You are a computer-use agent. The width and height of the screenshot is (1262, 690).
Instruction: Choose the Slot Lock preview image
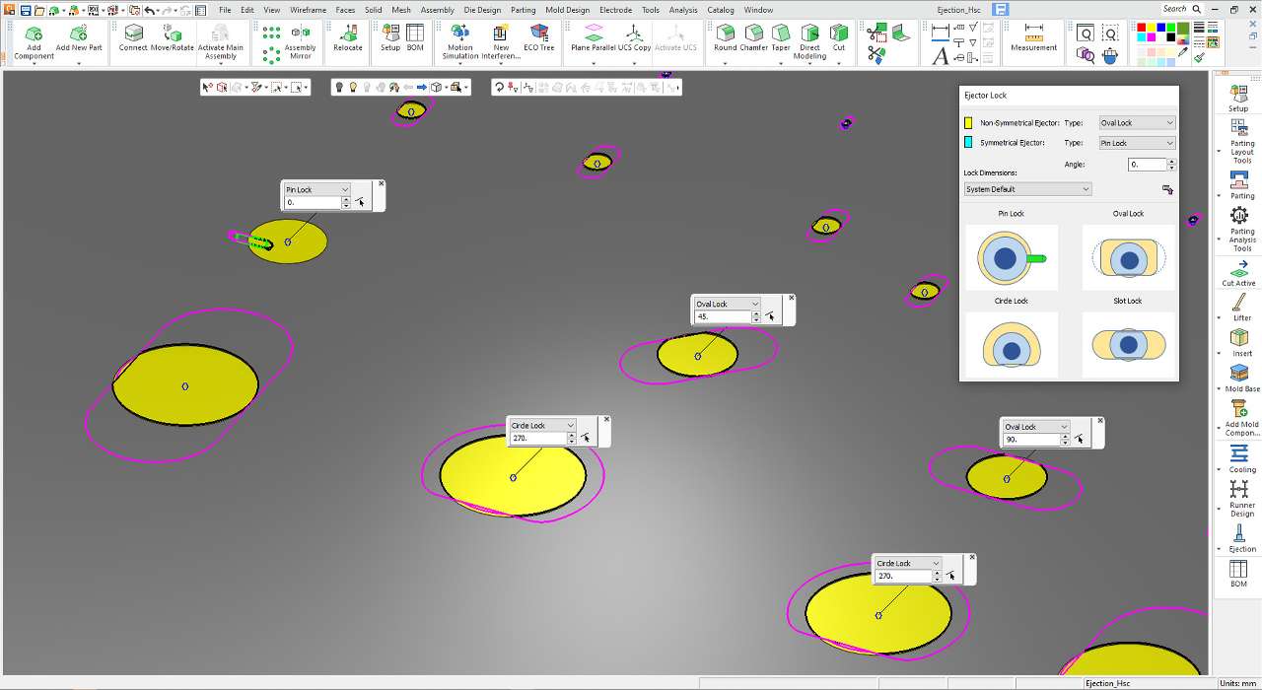point(1128,345)
